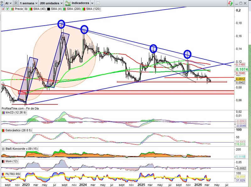Click the list icon next to Precio

click(26, 9)
